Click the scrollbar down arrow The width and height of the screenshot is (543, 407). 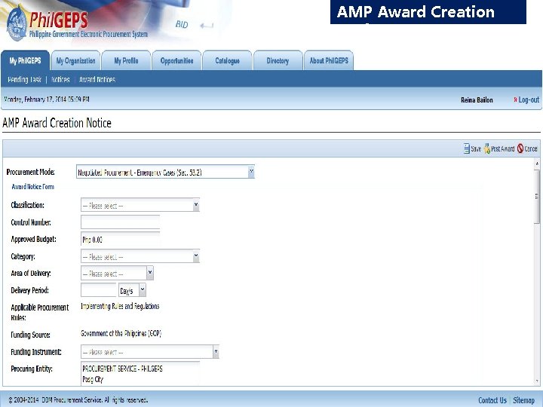pyautogui.click(x=537, y=381)
